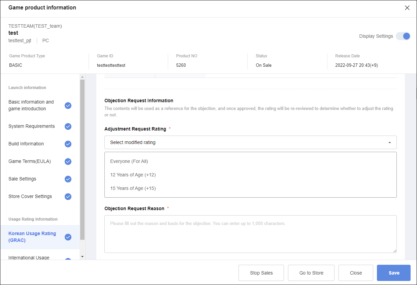Click the Close button
This screenshot has height=285, width=417.
[356, 273]
